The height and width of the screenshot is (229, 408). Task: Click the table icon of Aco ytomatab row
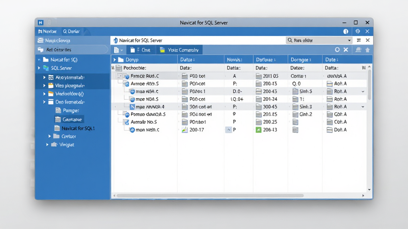click(x=51, y=78)
